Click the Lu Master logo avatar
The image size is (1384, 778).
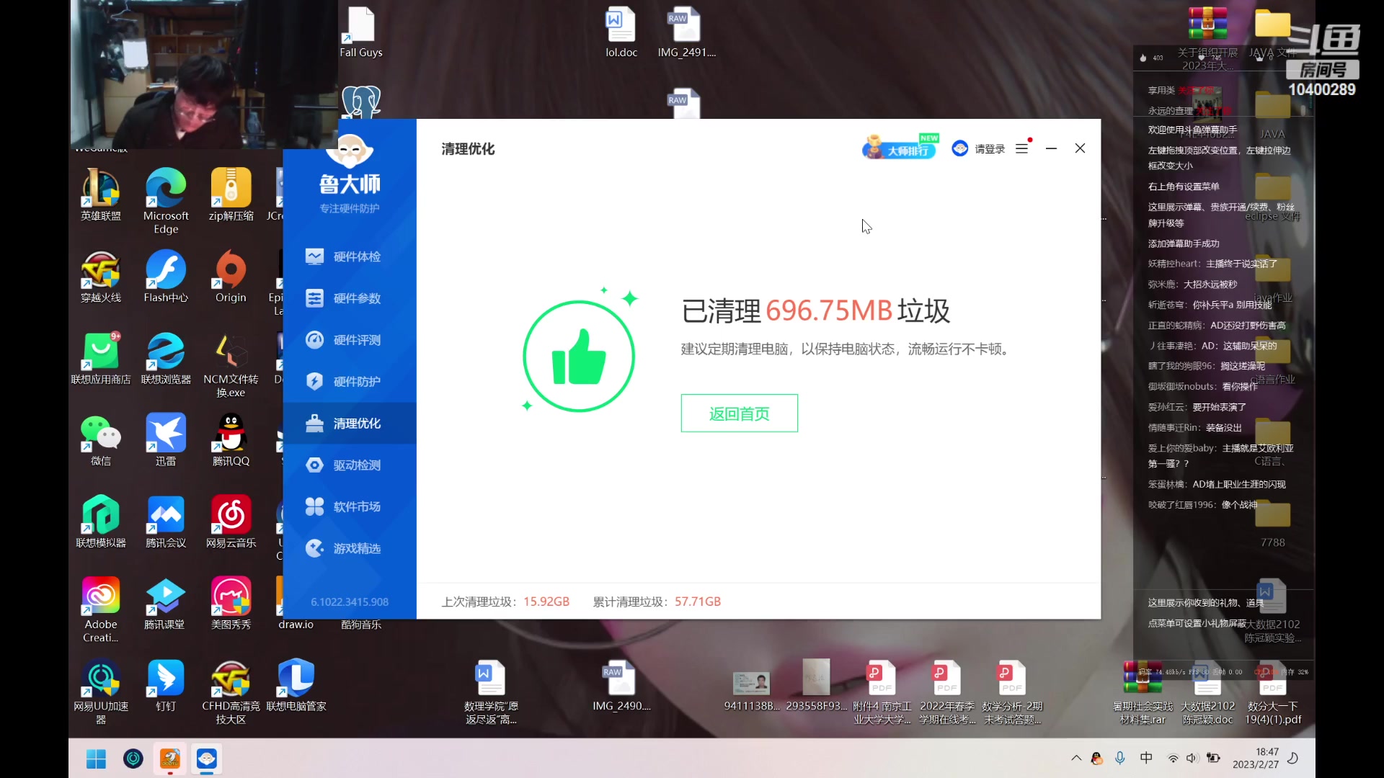[350, 150]
